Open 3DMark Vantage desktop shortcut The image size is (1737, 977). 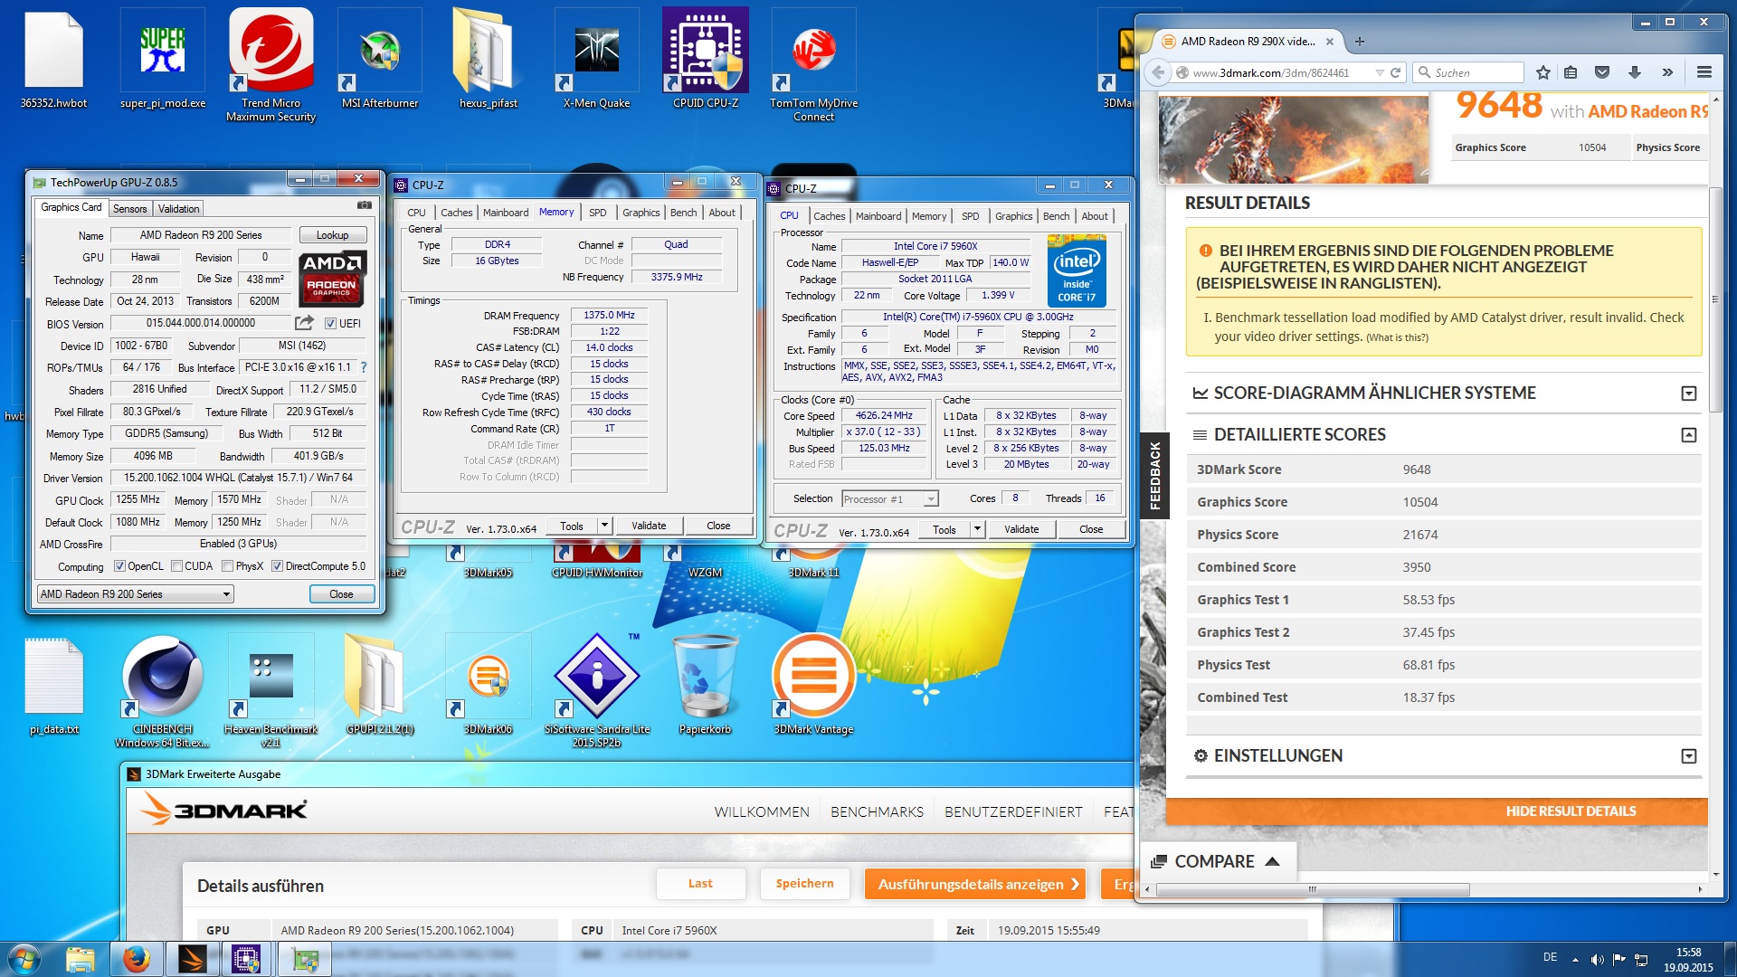click(813, 685)
